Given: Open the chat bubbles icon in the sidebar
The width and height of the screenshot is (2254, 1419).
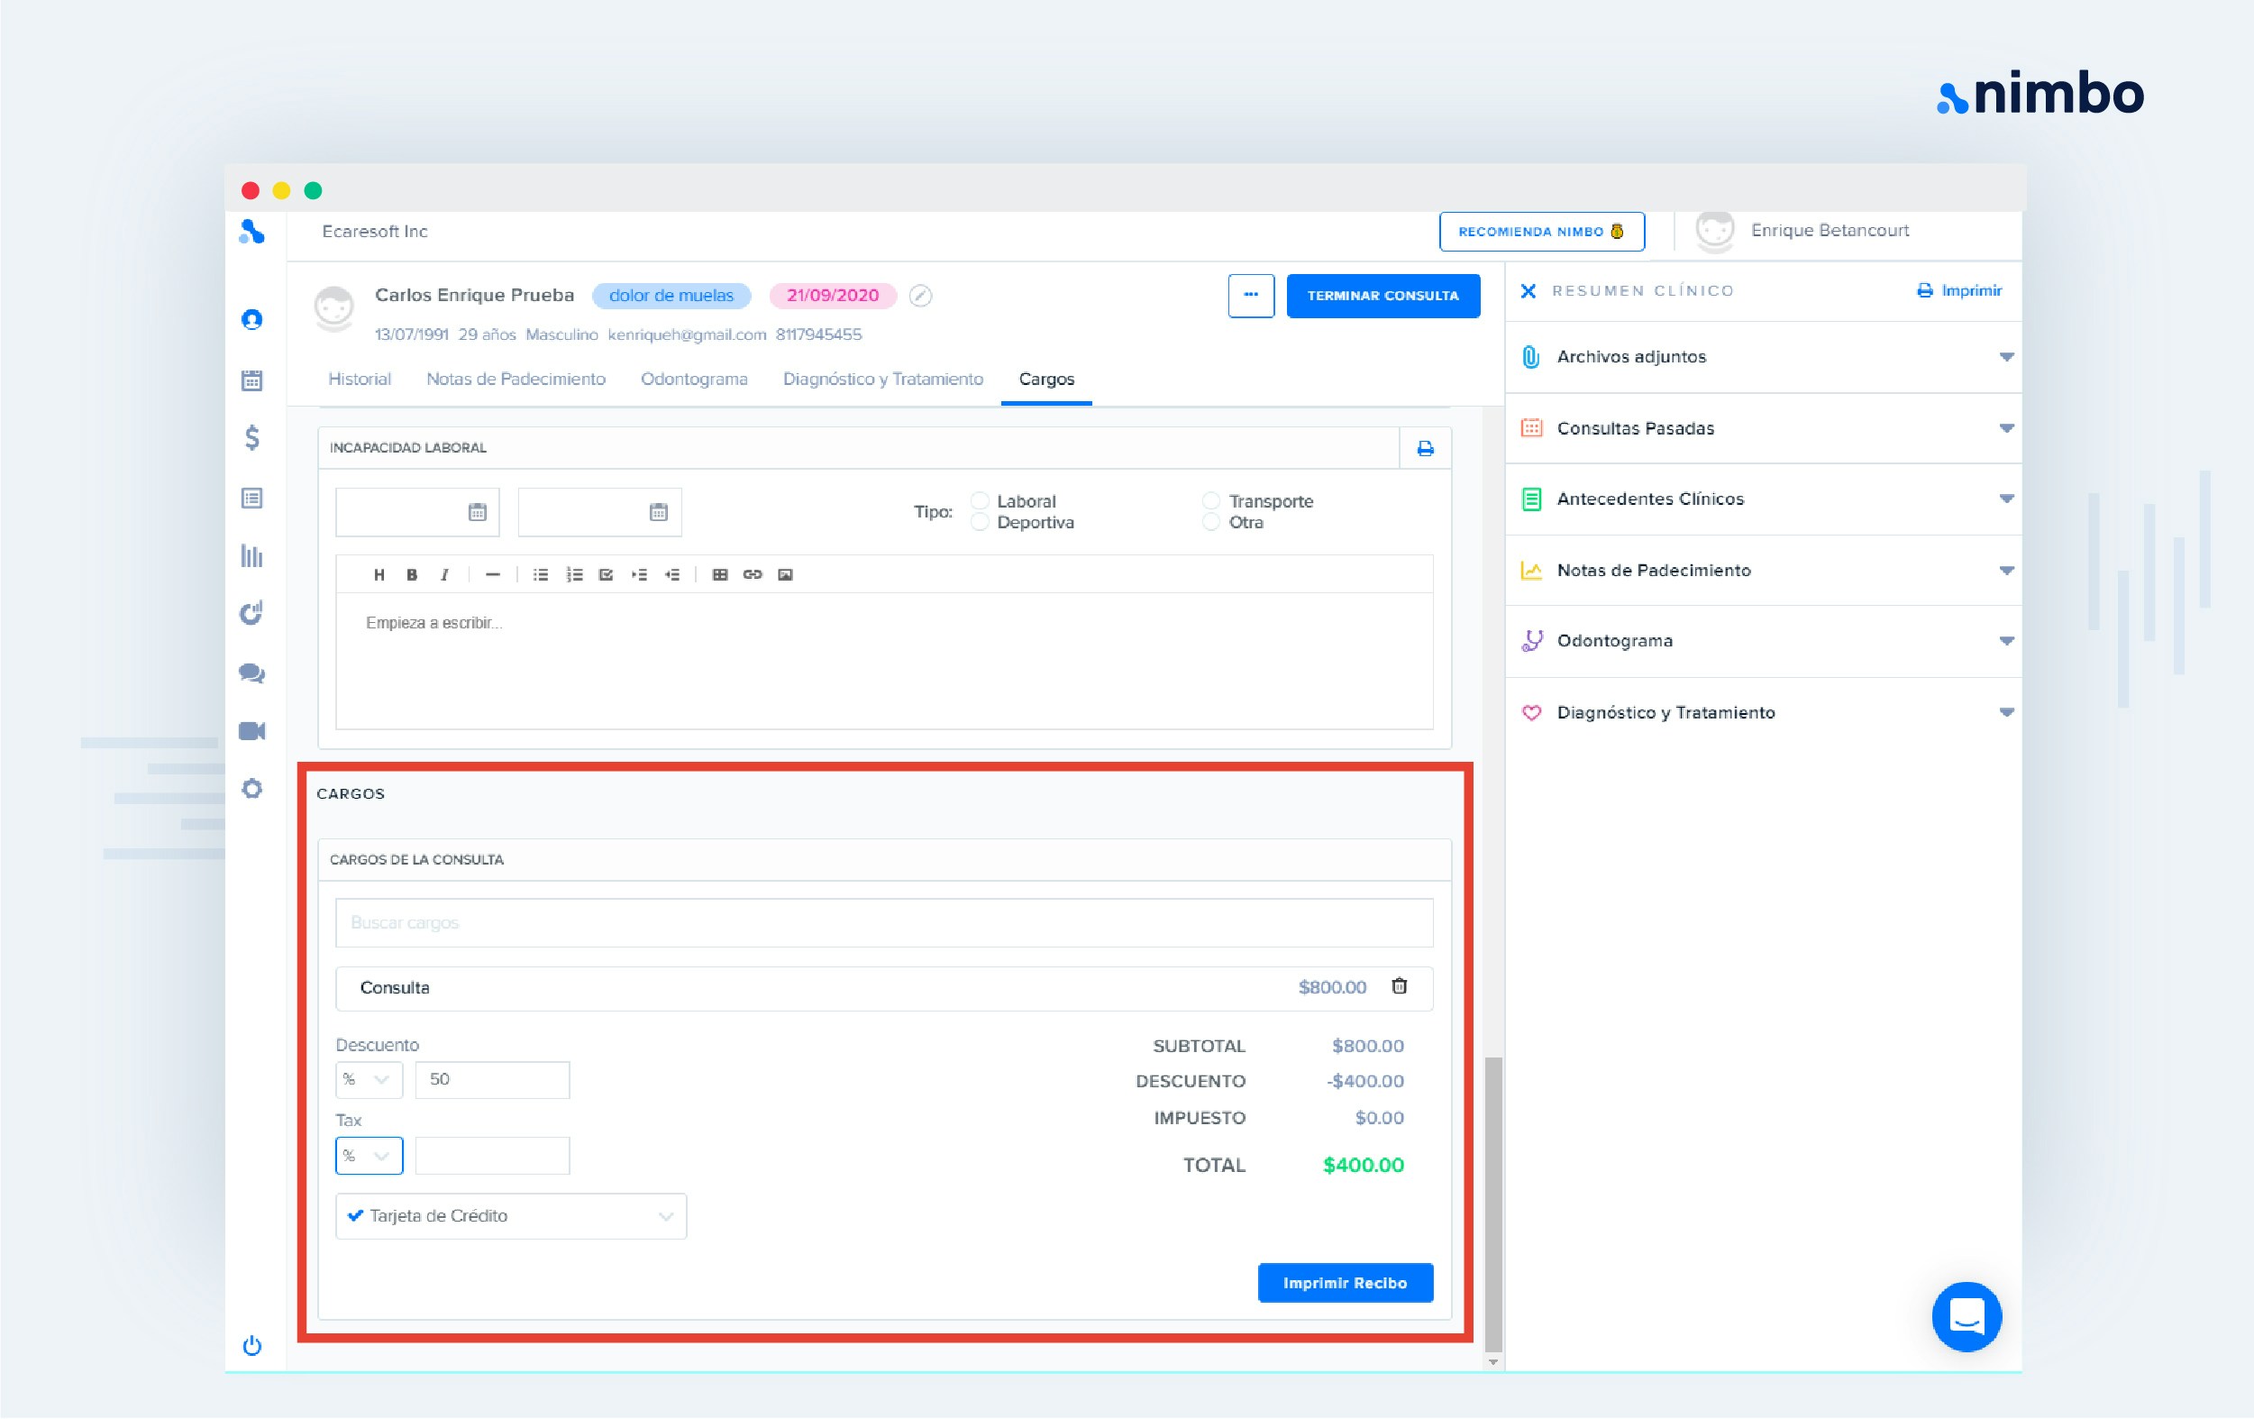Looking at the screenshot, I should click(x=251, y=673).
